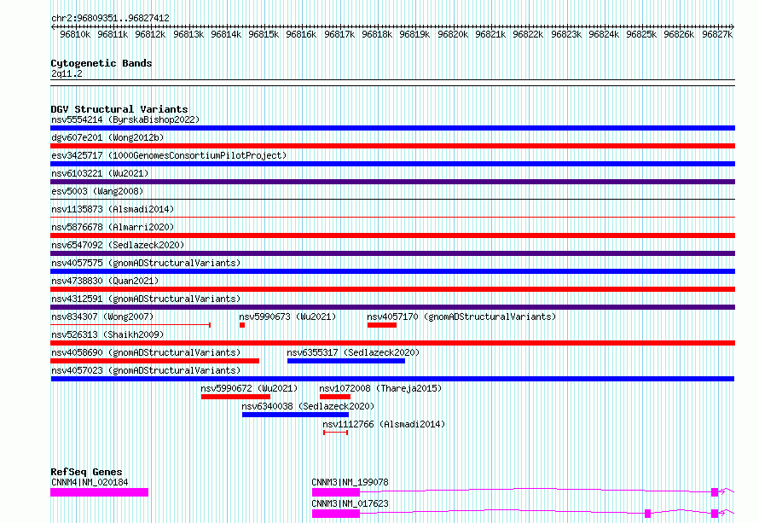The width and height of the screenshot is (759, 523).
Task: Click the short red nsv4057170 bar
Action: pos(382,325)
